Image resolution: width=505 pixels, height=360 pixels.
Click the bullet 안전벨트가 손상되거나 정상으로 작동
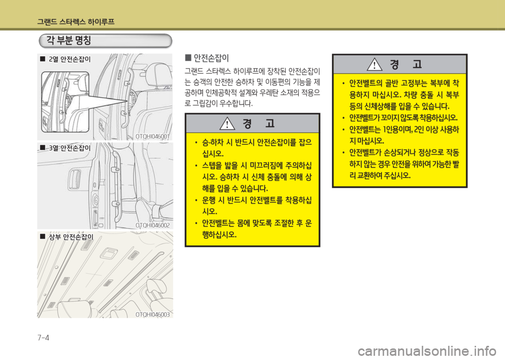[401, 164]
